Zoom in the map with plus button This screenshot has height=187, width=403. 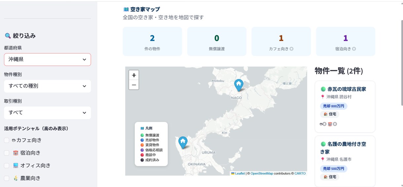coord(134,75)
